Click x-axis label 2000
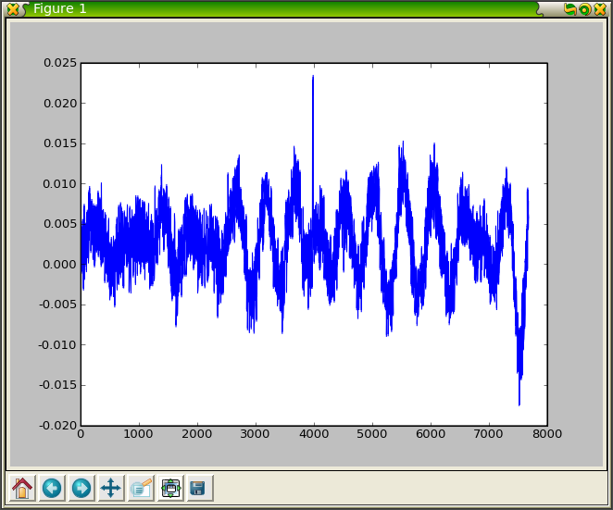613x510 pixels. coord(197,434)
